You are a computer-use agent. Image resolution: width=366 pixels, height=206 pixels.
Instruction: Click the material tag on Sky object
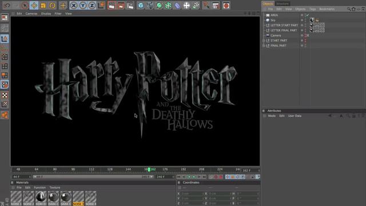pos(312,20)
